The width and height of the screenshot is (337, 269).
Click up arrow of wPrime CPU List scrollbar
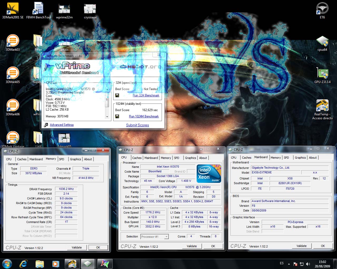click(x=107, y=89)
